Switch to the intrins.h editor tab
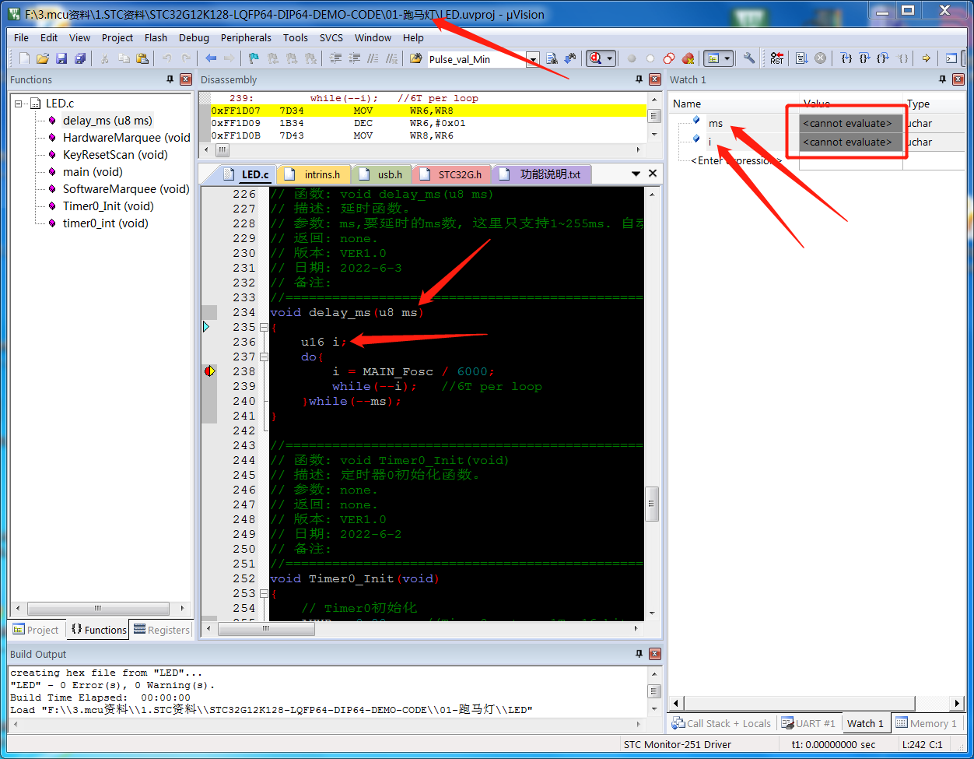The height and width of the screenshot is (759, 974). point(314,174)
